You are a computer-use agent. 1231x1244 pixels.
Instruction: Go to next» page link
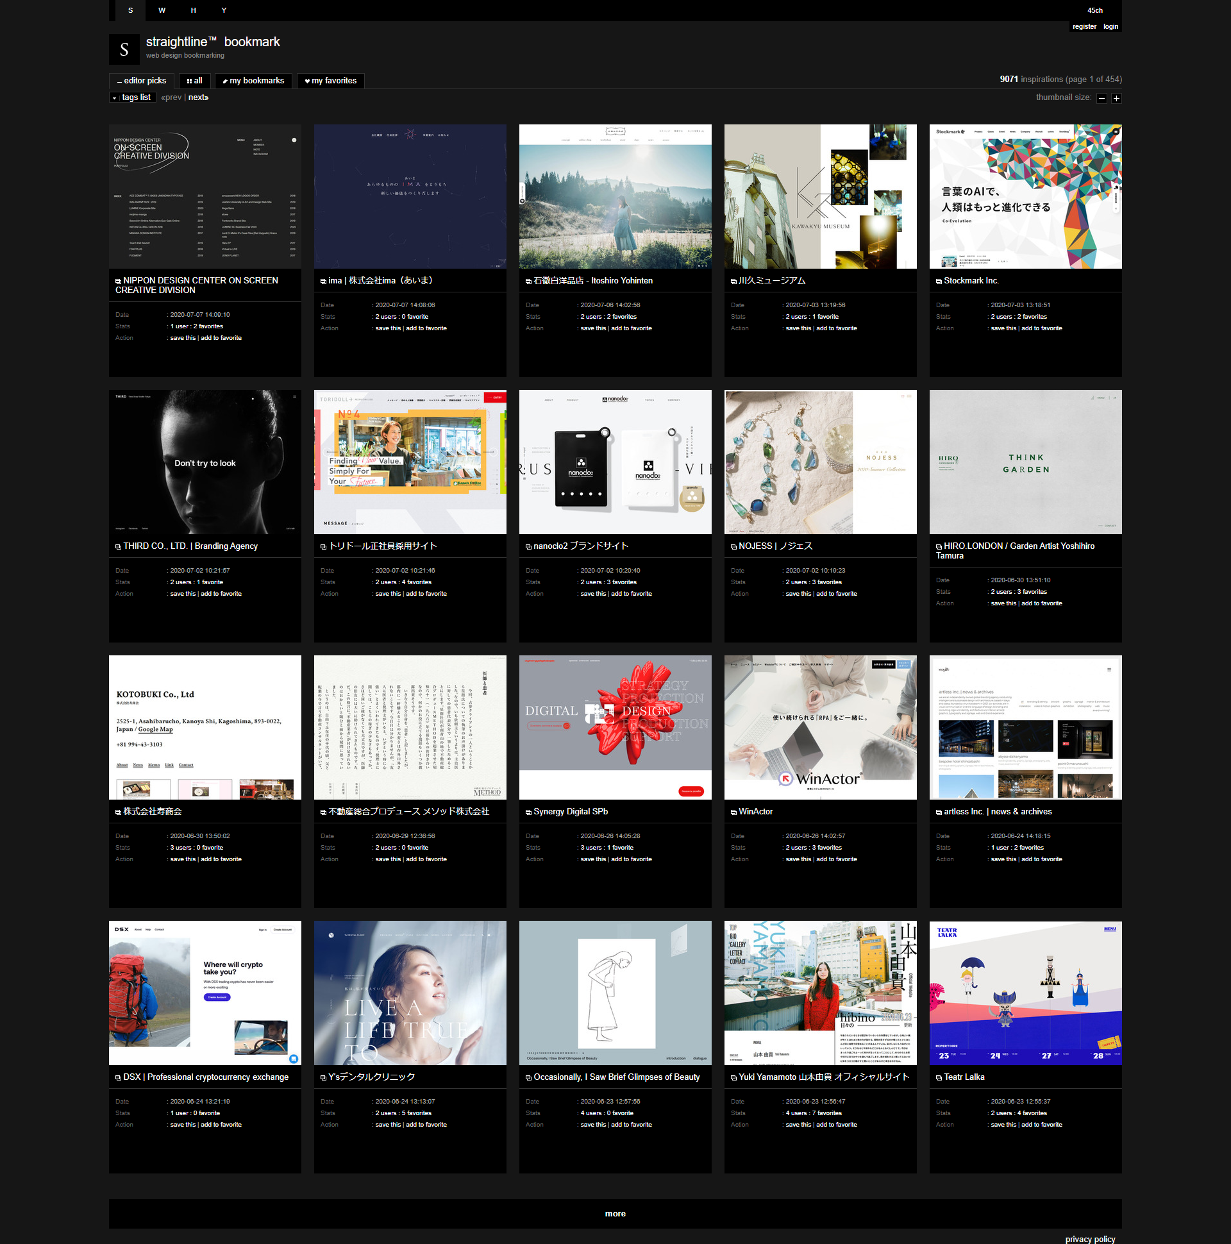point(198,98)
